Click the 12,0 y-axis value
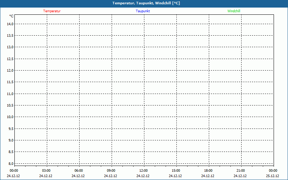Screen dimensions: 288x180 click(x=10, y=70)
